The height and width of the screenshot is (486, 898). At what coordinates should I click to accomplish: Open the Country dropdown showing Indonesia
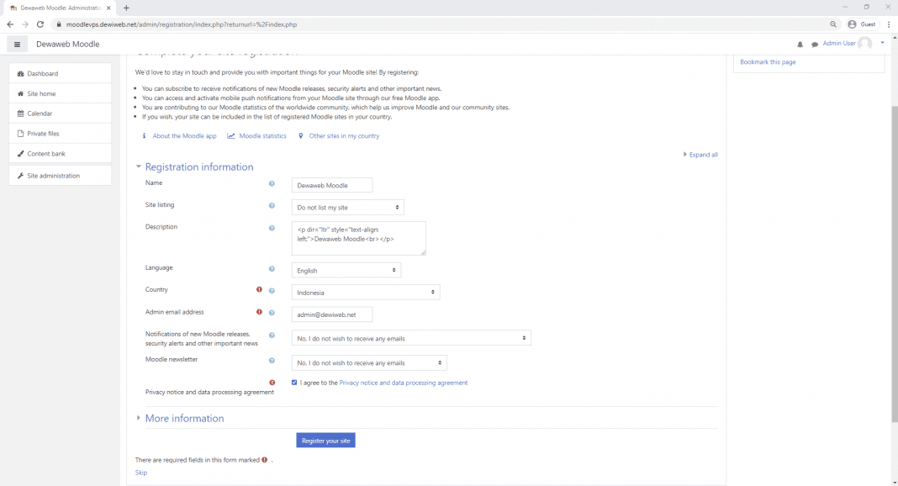click(366, 293)
